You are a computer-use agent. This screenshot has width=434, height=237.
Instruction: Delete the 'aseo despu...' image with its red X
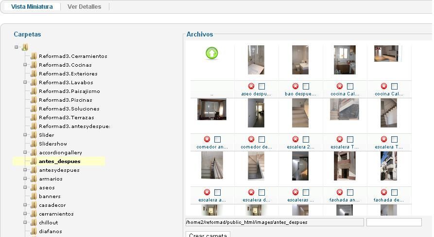click(x=251, y=86)
